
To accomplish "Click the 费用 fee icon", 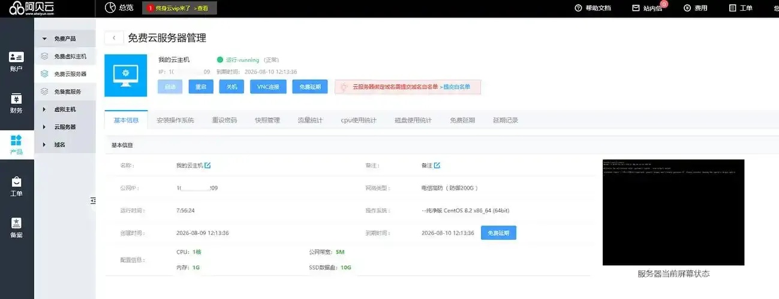I will (x=687, y=8).
